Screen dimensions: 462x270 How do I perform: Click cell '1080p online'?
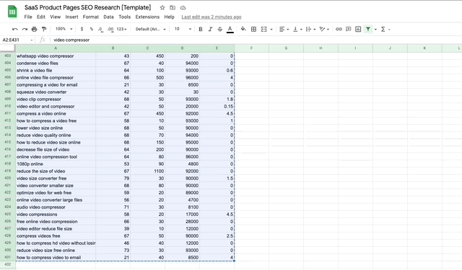pyautogui.click(x=56, y=164)
